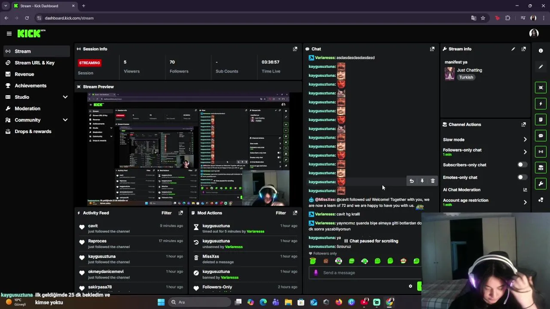
Task: Click the three-dots icon in right sidebar
Action: tap(541, 200)
